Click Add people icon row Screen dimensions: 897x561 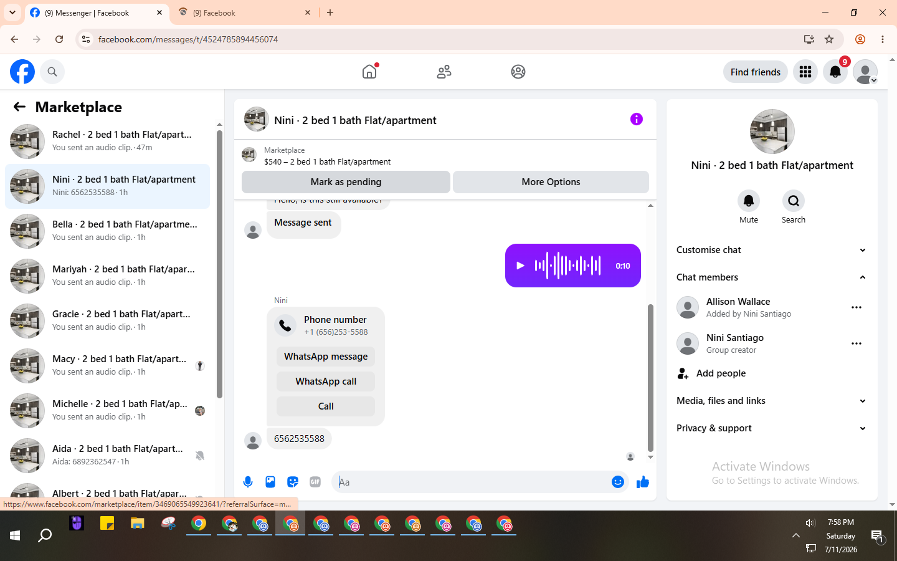pyautogui.click(x=772, y=373)
